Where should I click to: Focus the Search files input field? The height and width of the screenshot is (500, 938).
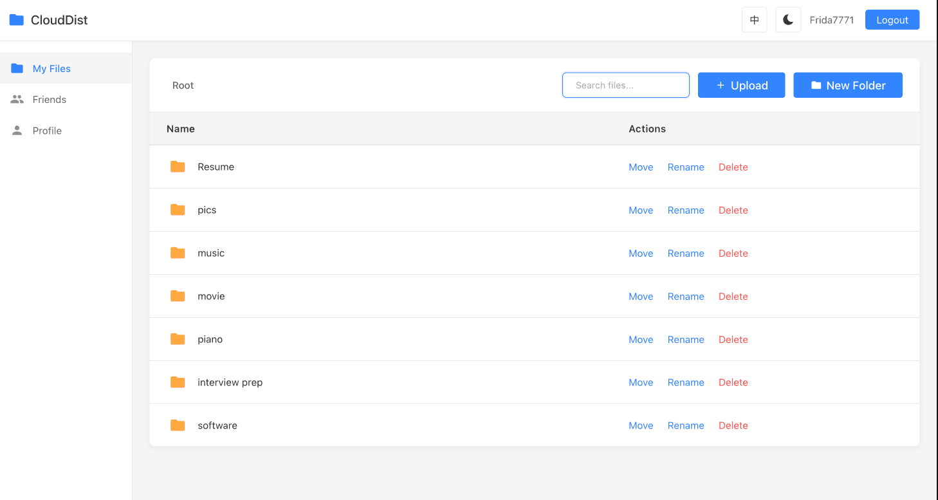625,86
